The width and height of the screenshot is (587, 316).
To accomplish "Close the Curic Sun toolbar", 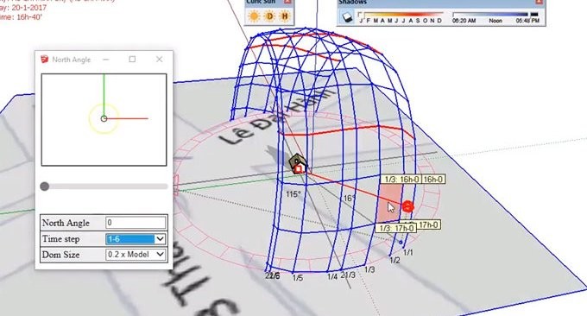I will point(287,2).
